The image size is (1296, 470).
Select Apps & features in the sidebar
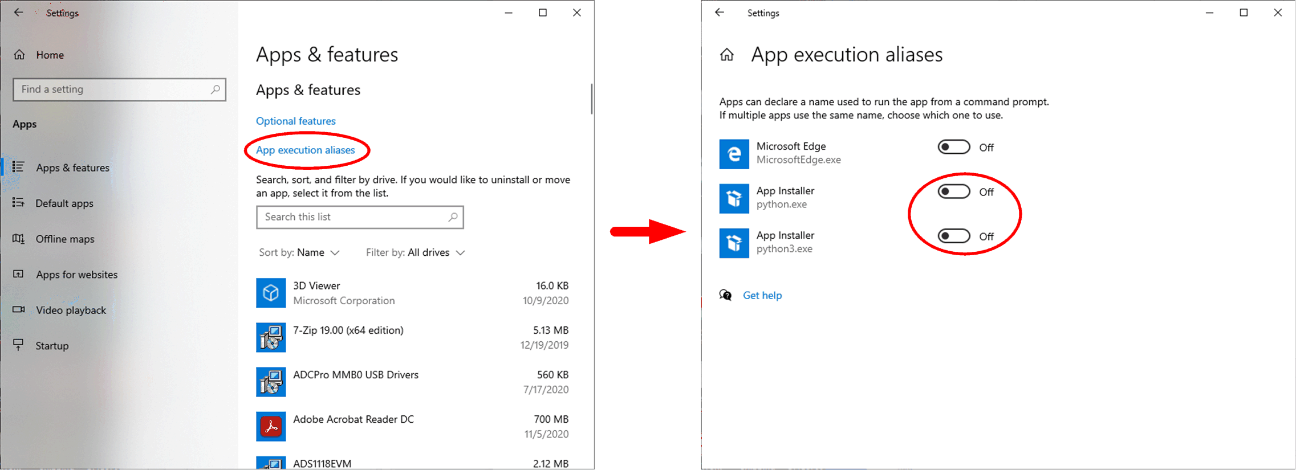click(72, 167)
